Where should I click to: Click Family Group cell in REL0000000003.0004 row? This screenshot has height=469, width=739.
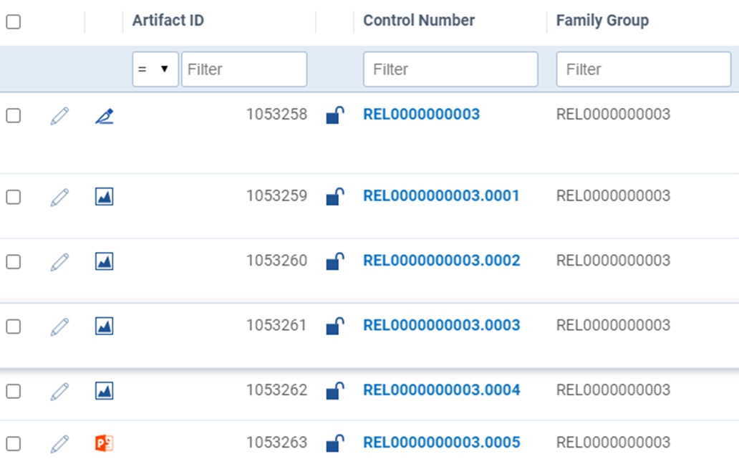pyautogui.click(x=613, y=390)
